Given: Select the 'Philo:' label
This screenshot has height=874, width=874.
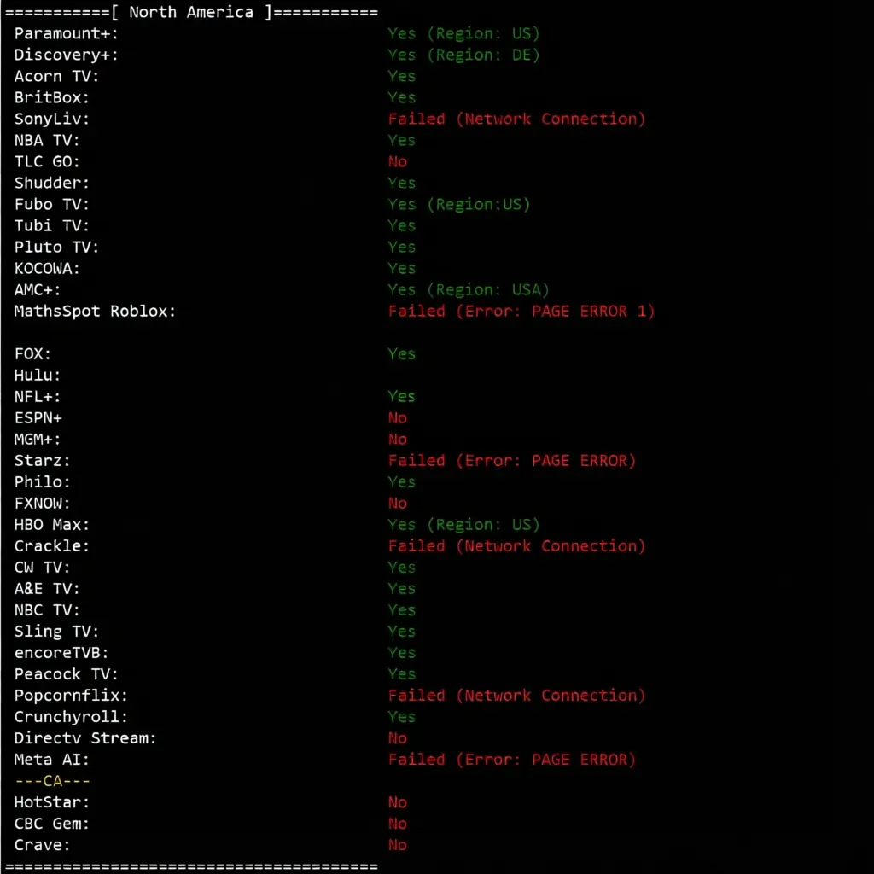Looking at the screenshot, I should pyautogui.click(x=43, y=482).
